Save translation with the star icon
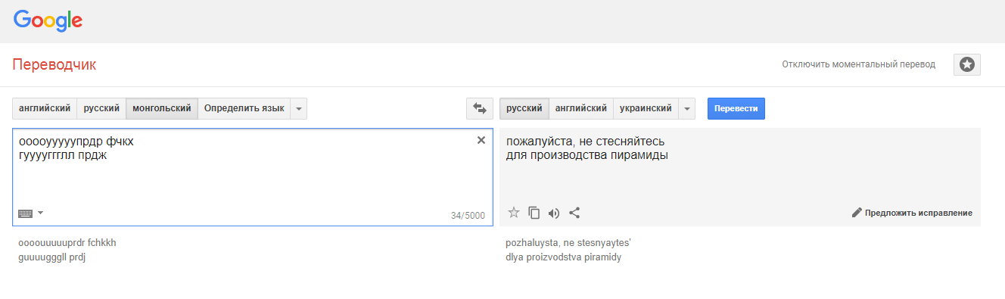 514,213
